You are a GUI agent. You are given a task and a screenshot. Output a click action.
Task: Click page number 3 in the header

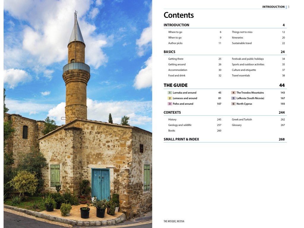289,7
